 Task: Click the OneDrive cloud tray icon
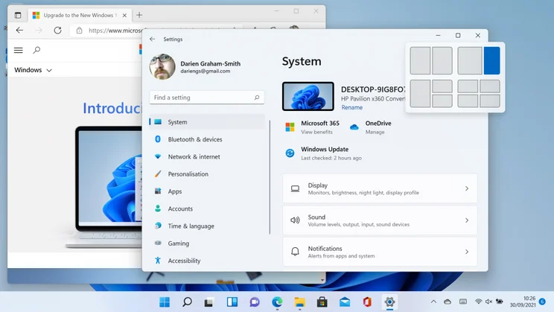(448, 302)
